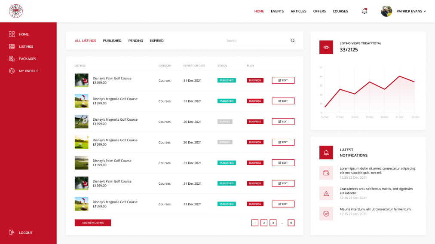Click the Packages icon in sidebar
The height and width of the screenshot is (244, 435).
pyautogui.click(x=12, y=58)
